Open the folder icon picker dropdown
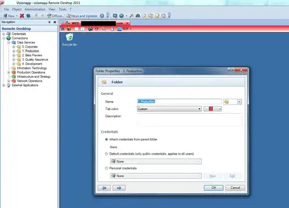Screen dimensions: 289x208 tap(232, 102)
